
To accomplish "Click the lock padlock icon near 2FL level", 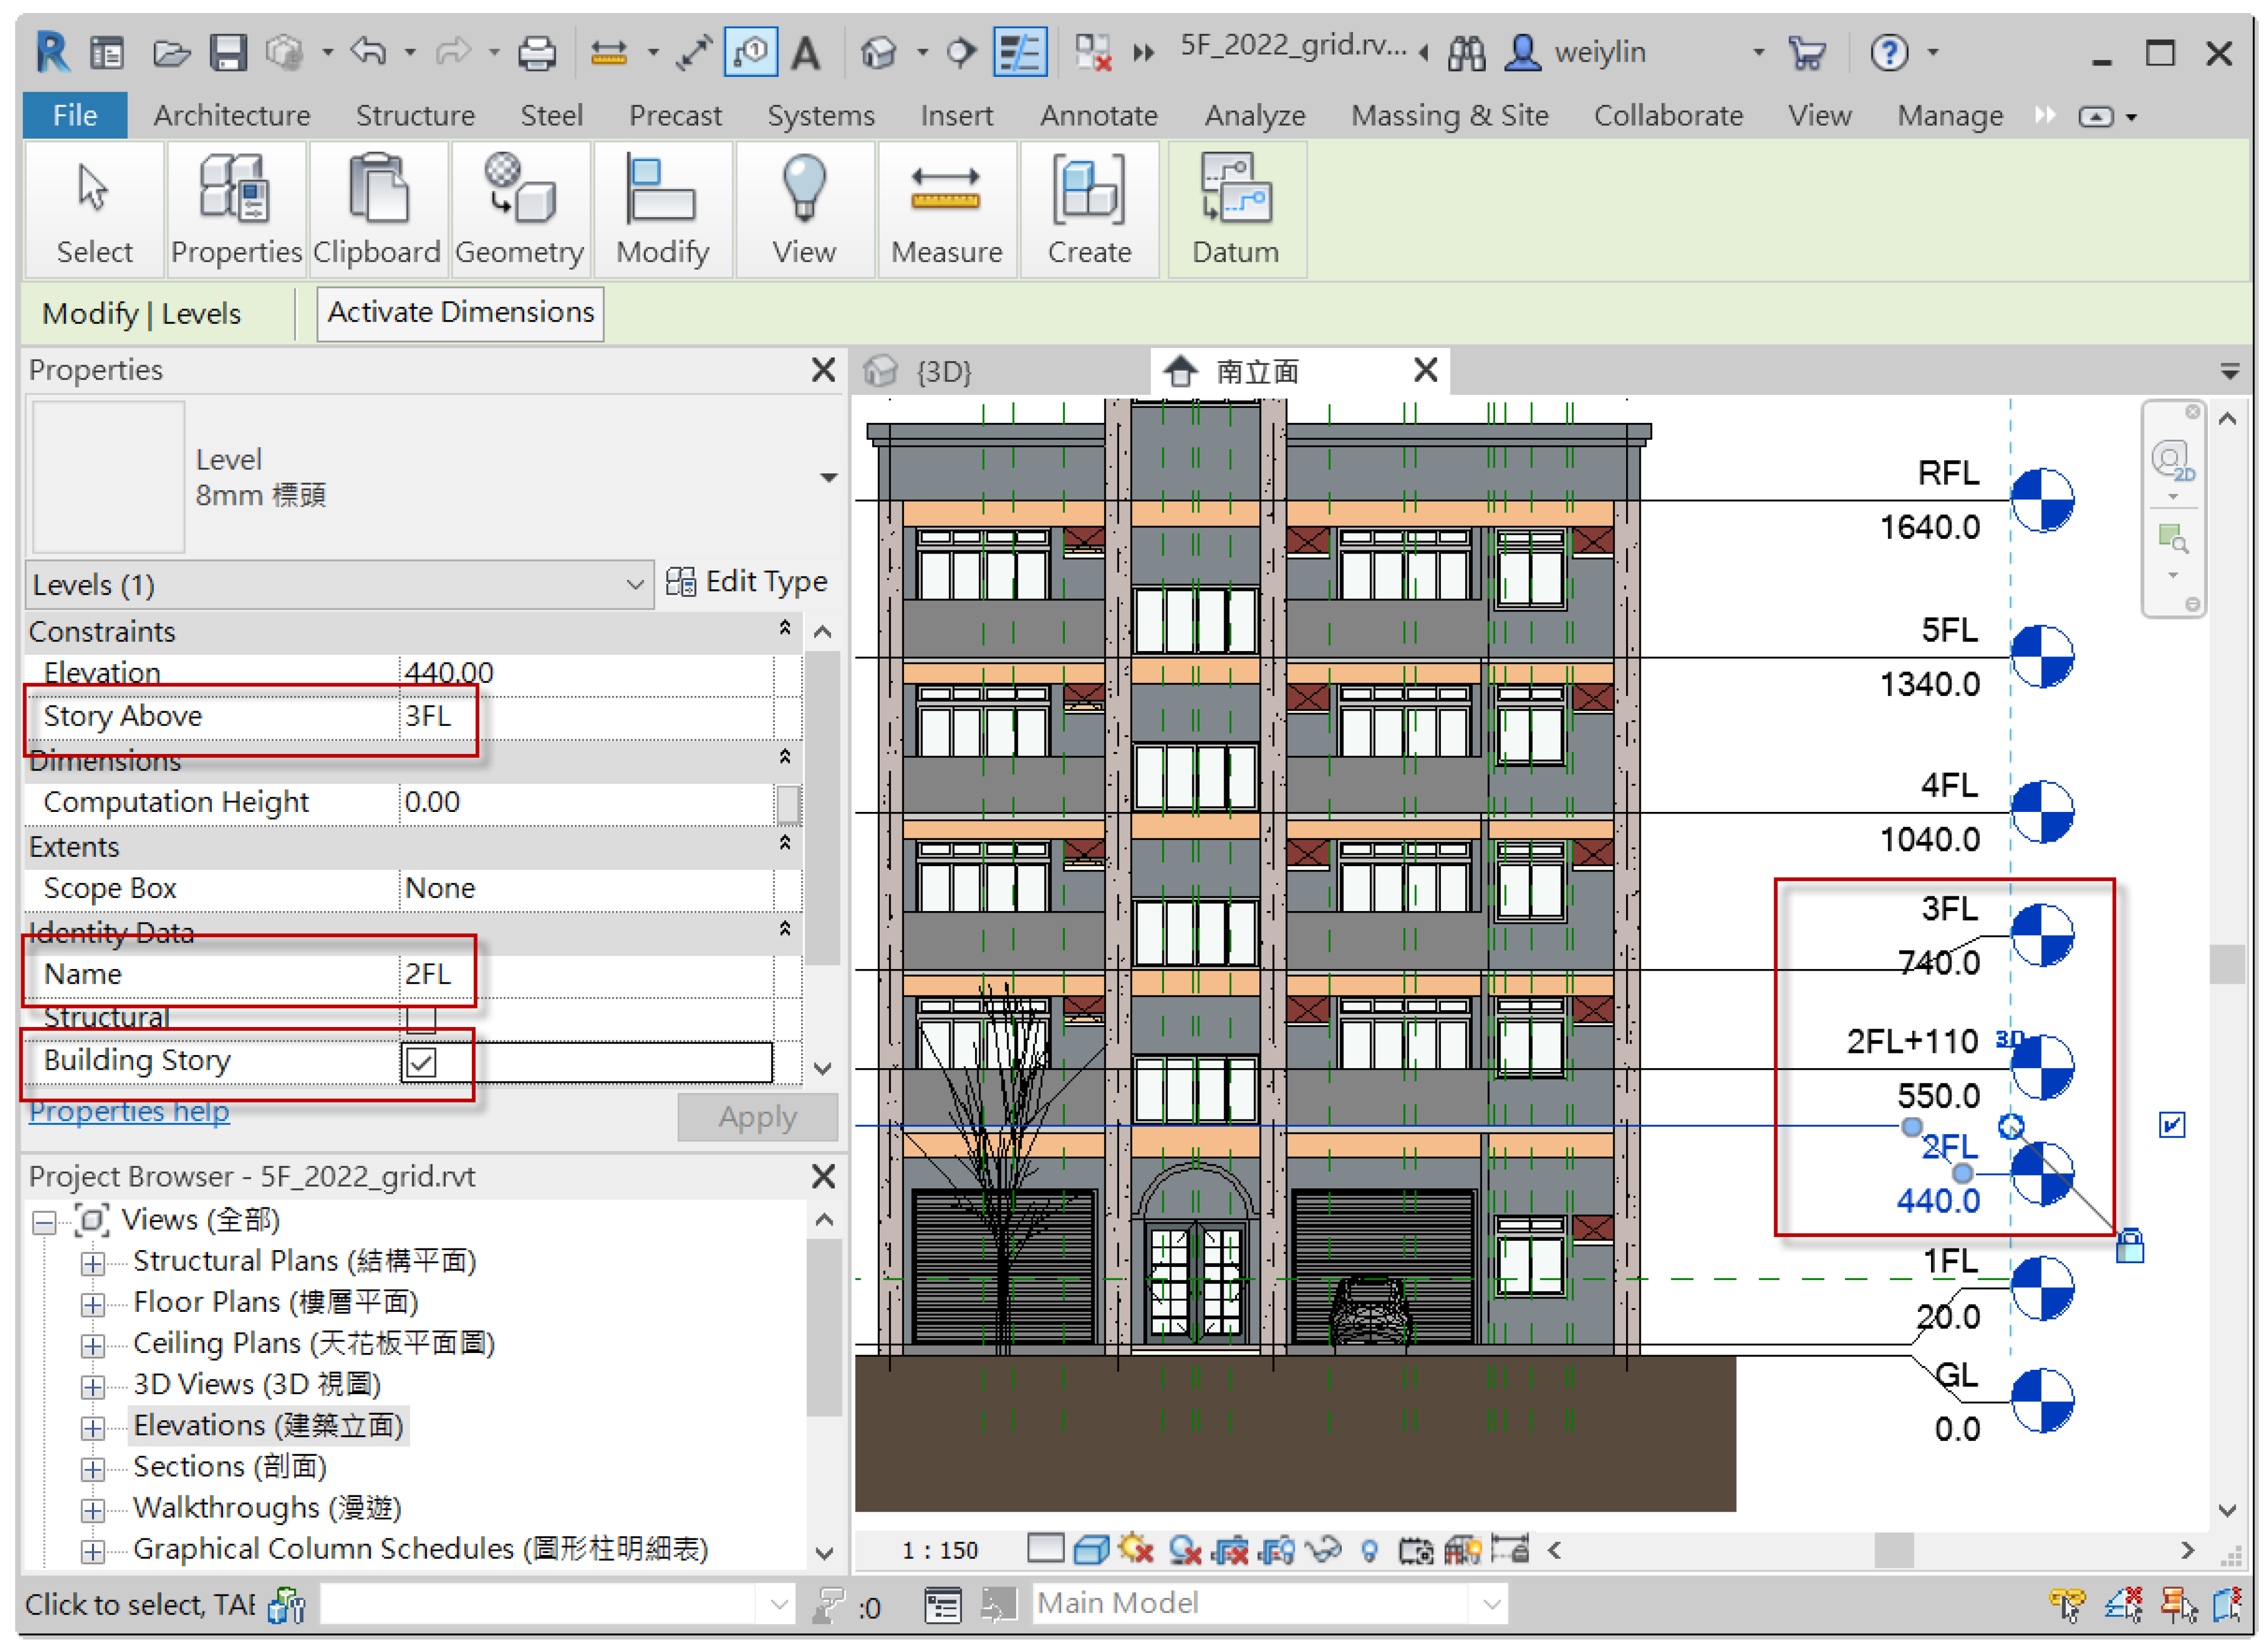I will click(2129, 1247).
